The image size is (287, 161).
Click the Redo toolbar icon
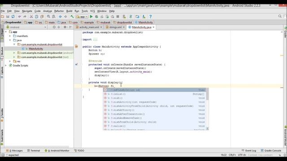point(25,17)
